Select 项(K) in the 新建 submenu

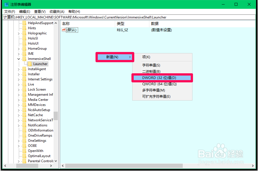[x=146, y=57]
